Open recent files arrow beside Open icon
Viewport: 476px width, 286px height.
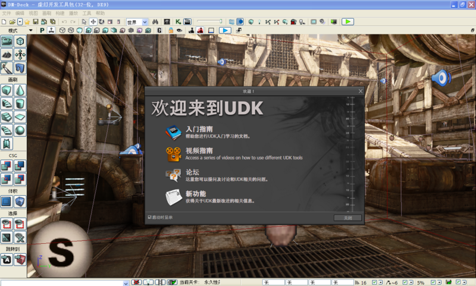click(x=20, y=22)
